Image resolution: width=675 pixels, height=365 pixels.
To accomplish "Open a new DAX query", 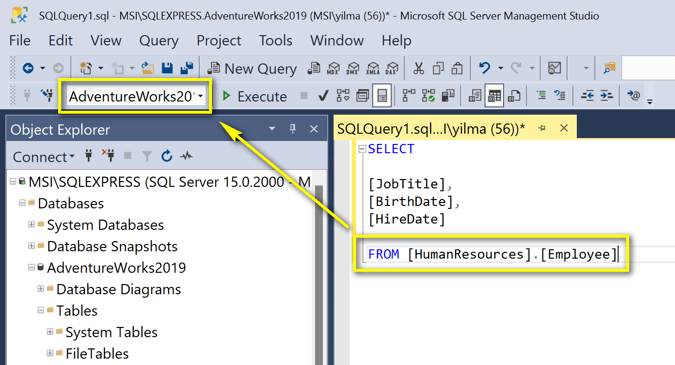I will [x=392, y=68].
